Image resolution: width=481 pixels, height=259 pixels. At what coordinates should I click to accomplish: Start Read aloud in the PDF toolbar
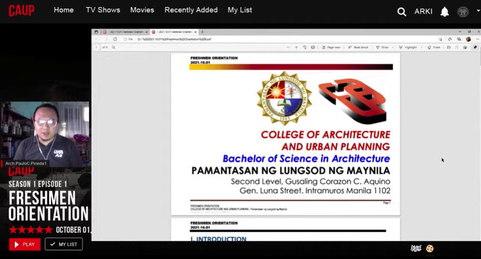[358, 47]
